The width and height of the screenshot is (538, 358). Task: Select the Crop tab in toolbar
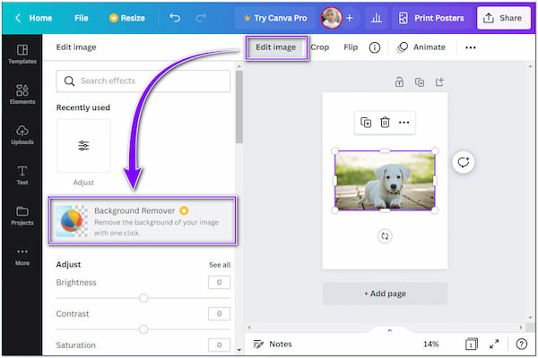319,47
